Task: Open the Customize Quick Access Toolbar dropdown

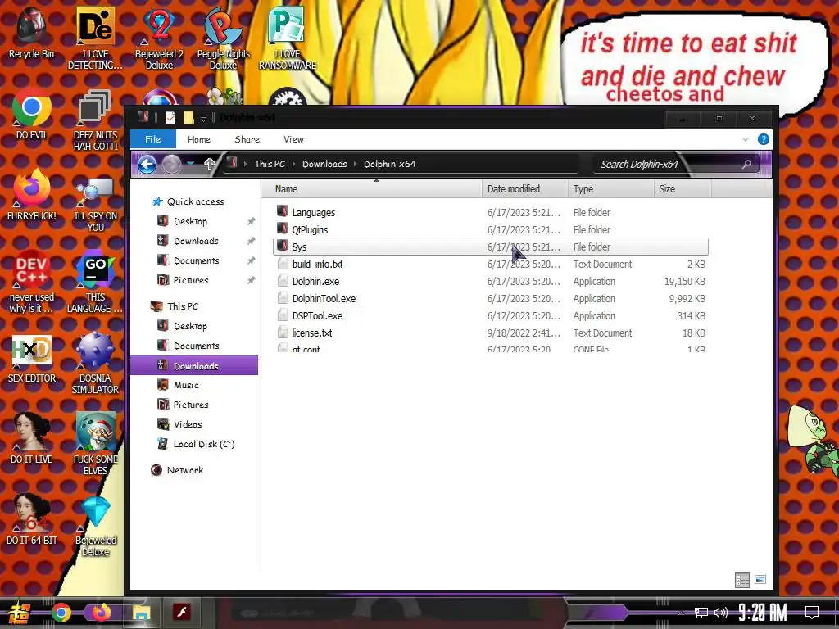Action: (203, 119)
